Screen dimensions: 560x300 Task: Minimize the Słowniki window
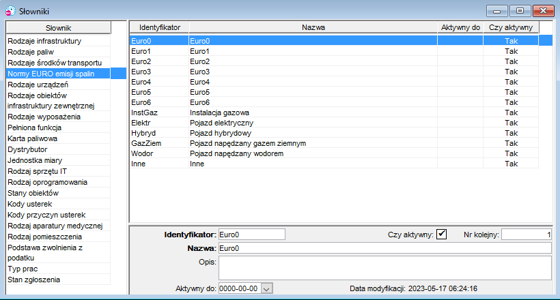pos(496,11)
